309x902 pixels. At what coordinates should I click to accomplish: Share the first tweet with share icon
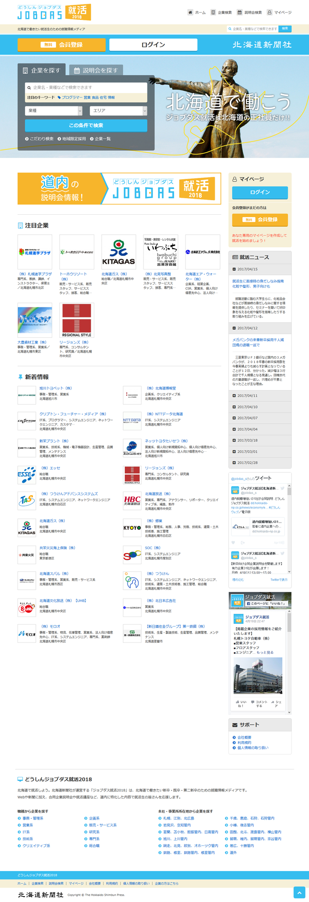pos(242,542)
